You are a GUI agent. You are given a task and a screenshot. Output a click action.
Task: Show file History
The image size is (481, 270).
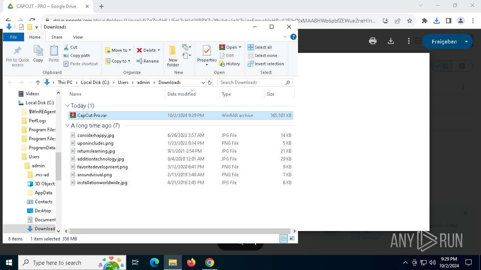point(230,64)
